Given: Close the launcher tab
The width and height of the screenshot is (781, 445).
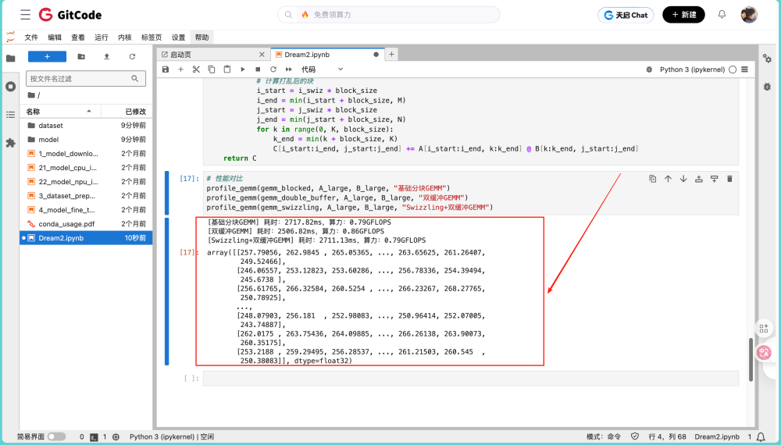Looking at the screenshot, I should click(x=262, y=55).
